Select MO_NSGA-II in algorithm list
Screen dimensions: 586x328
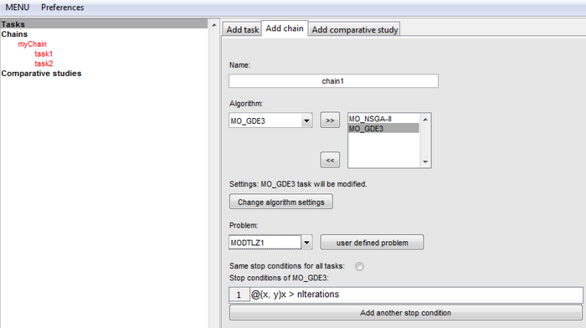tap(383, 119)
